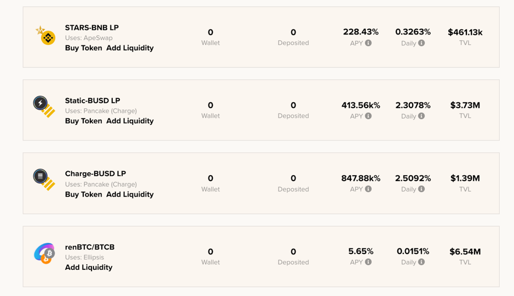Image resolution: width=514 pixels, height=296 pixels.
Task: Click Add Liquidity under Charge-BUSD LP
Action: tap(130, 194)
